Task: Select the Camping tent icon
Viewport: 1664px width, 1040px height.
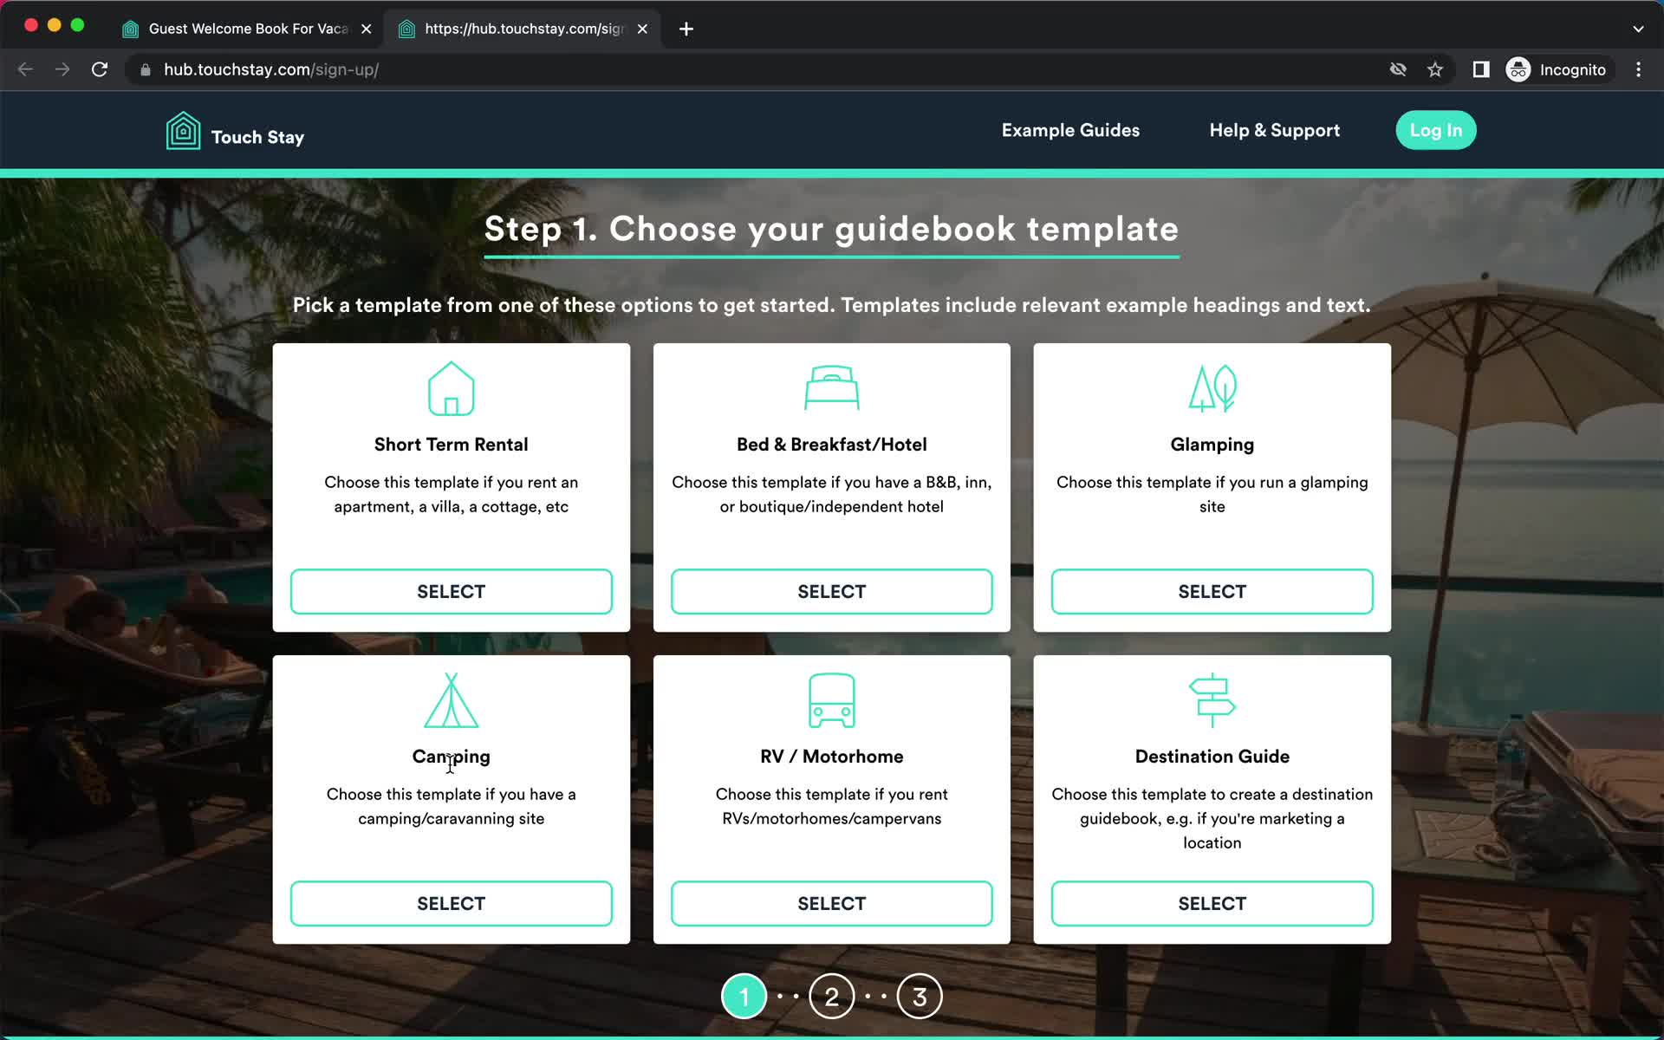Action: 451,700
